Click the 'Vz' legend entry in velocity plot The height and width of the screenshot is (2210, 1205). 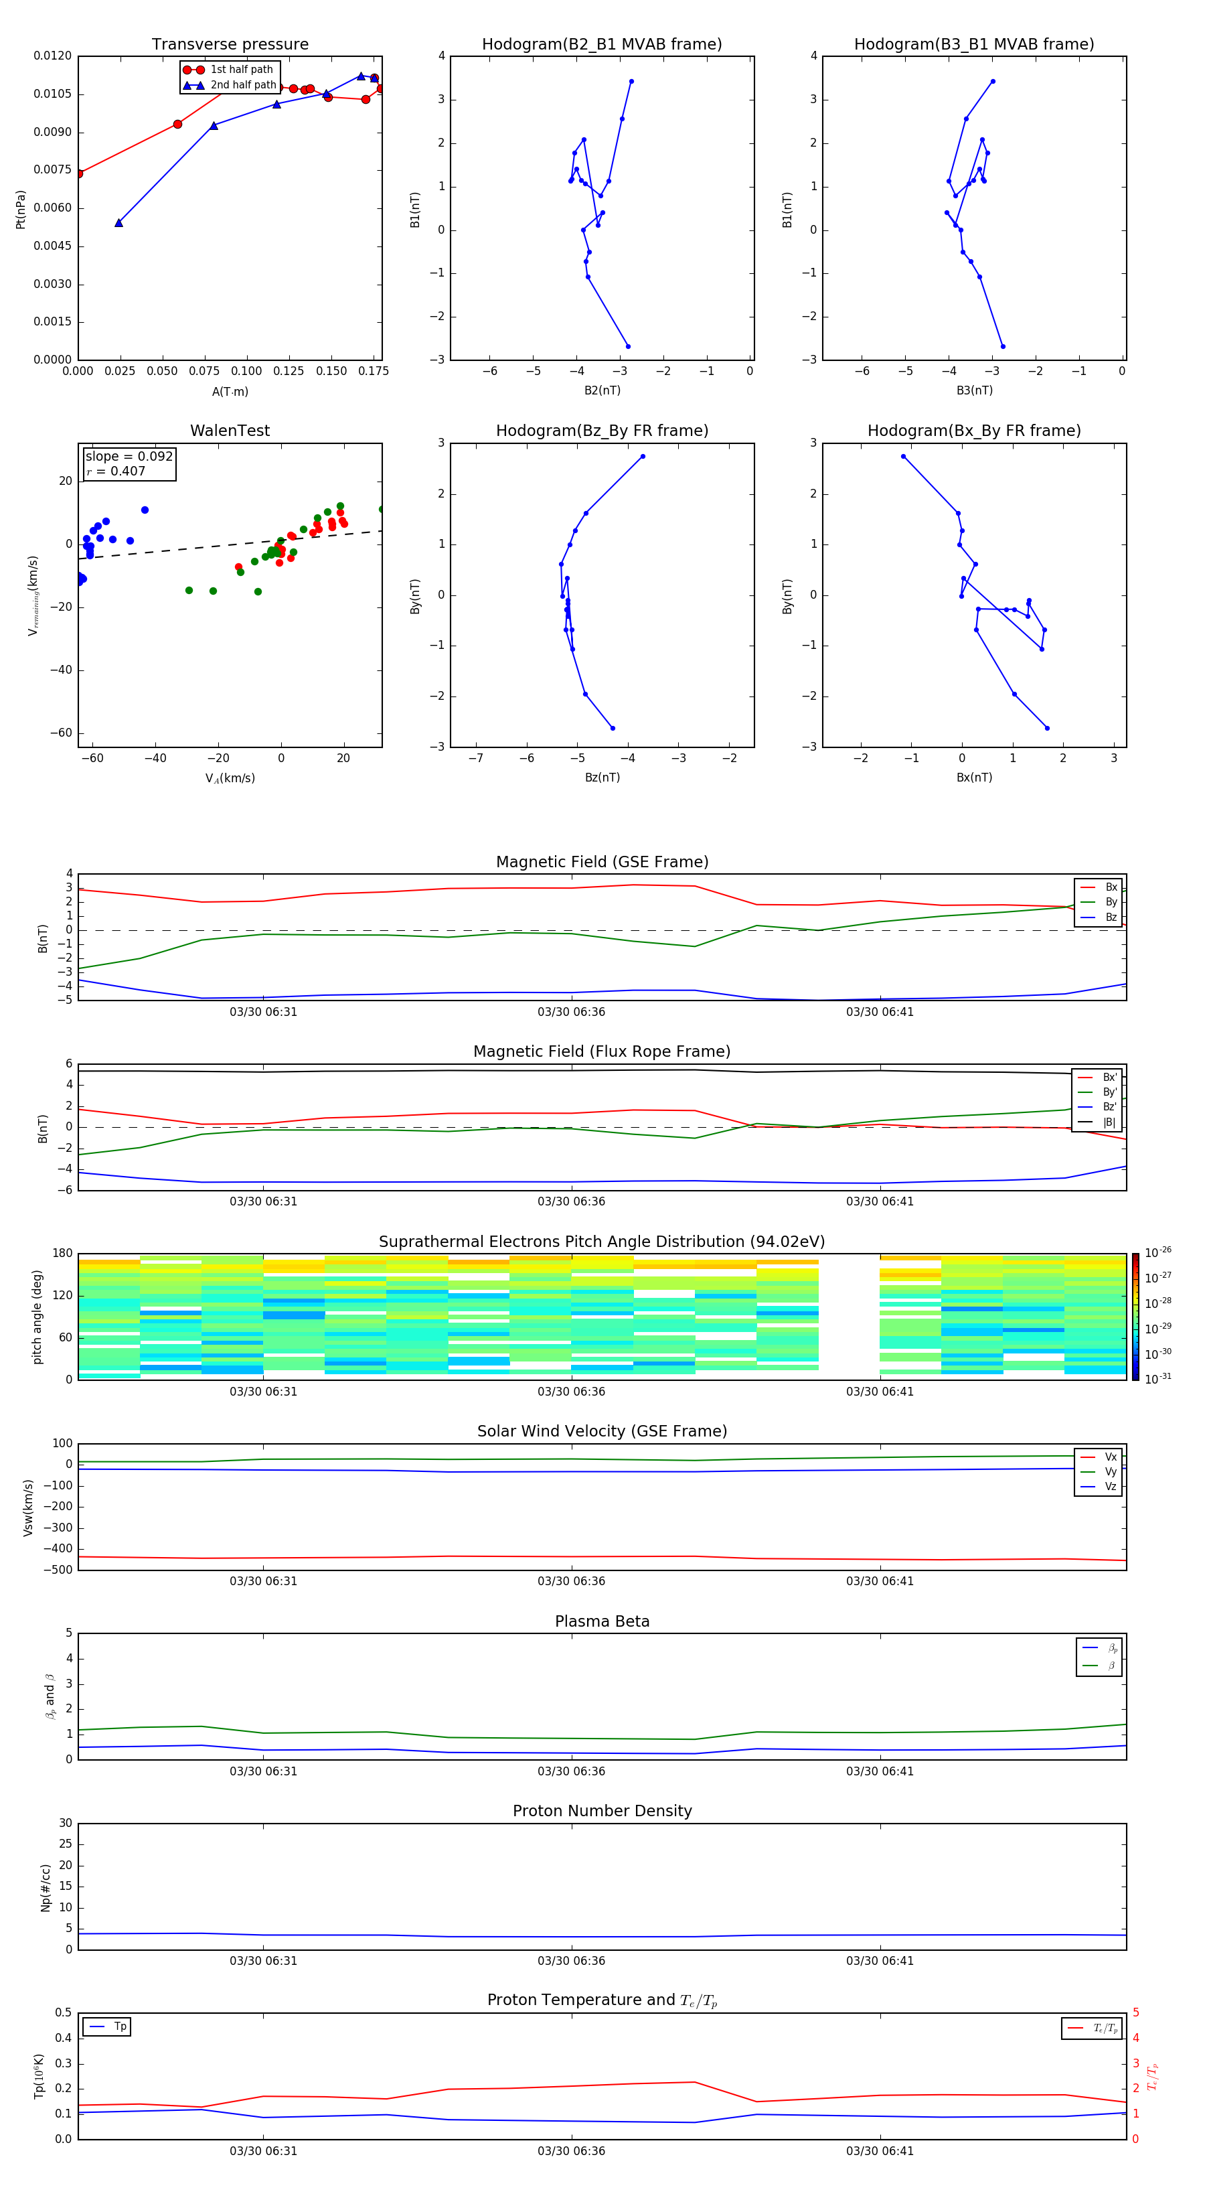pos(1099,1487)
